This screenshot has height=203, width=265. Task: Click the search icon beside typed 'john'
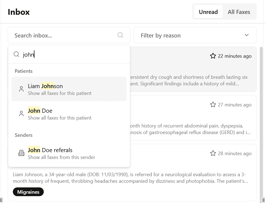[x=16, y=54]
